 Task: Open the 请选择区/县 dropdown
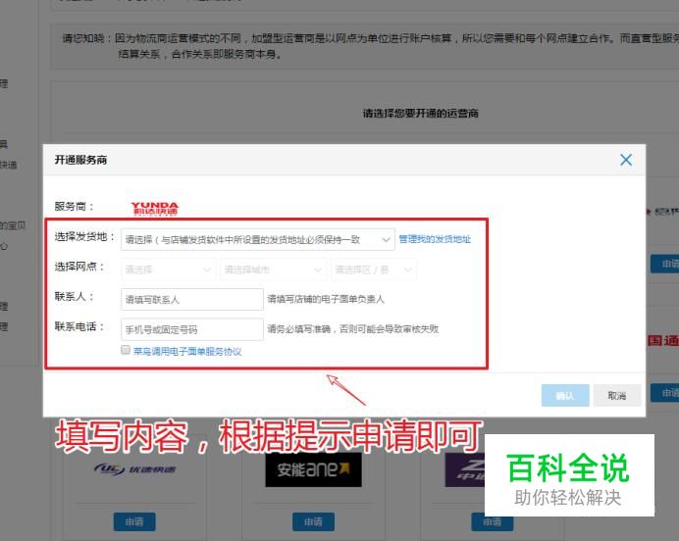374,270
